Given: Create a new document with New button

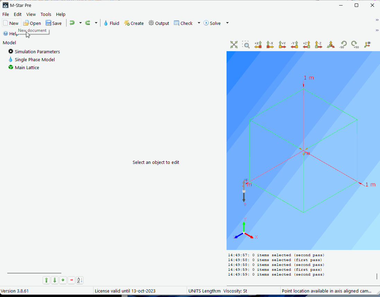Looking at the screenshot, I should tap(11, 23).
